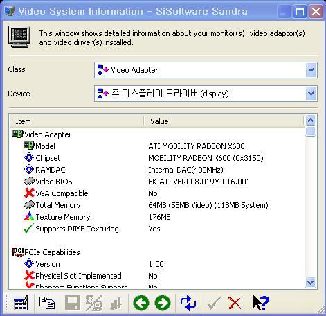Click the Yes value for DIME Texturing
Image resolution: width=326 pixels, height=316 pixels.
(x=154, y=229)
